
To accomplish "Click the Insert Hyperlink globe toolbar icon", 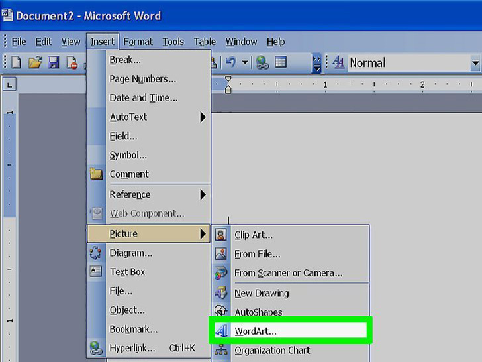I will pyautogui.click(x=262, y=62).
